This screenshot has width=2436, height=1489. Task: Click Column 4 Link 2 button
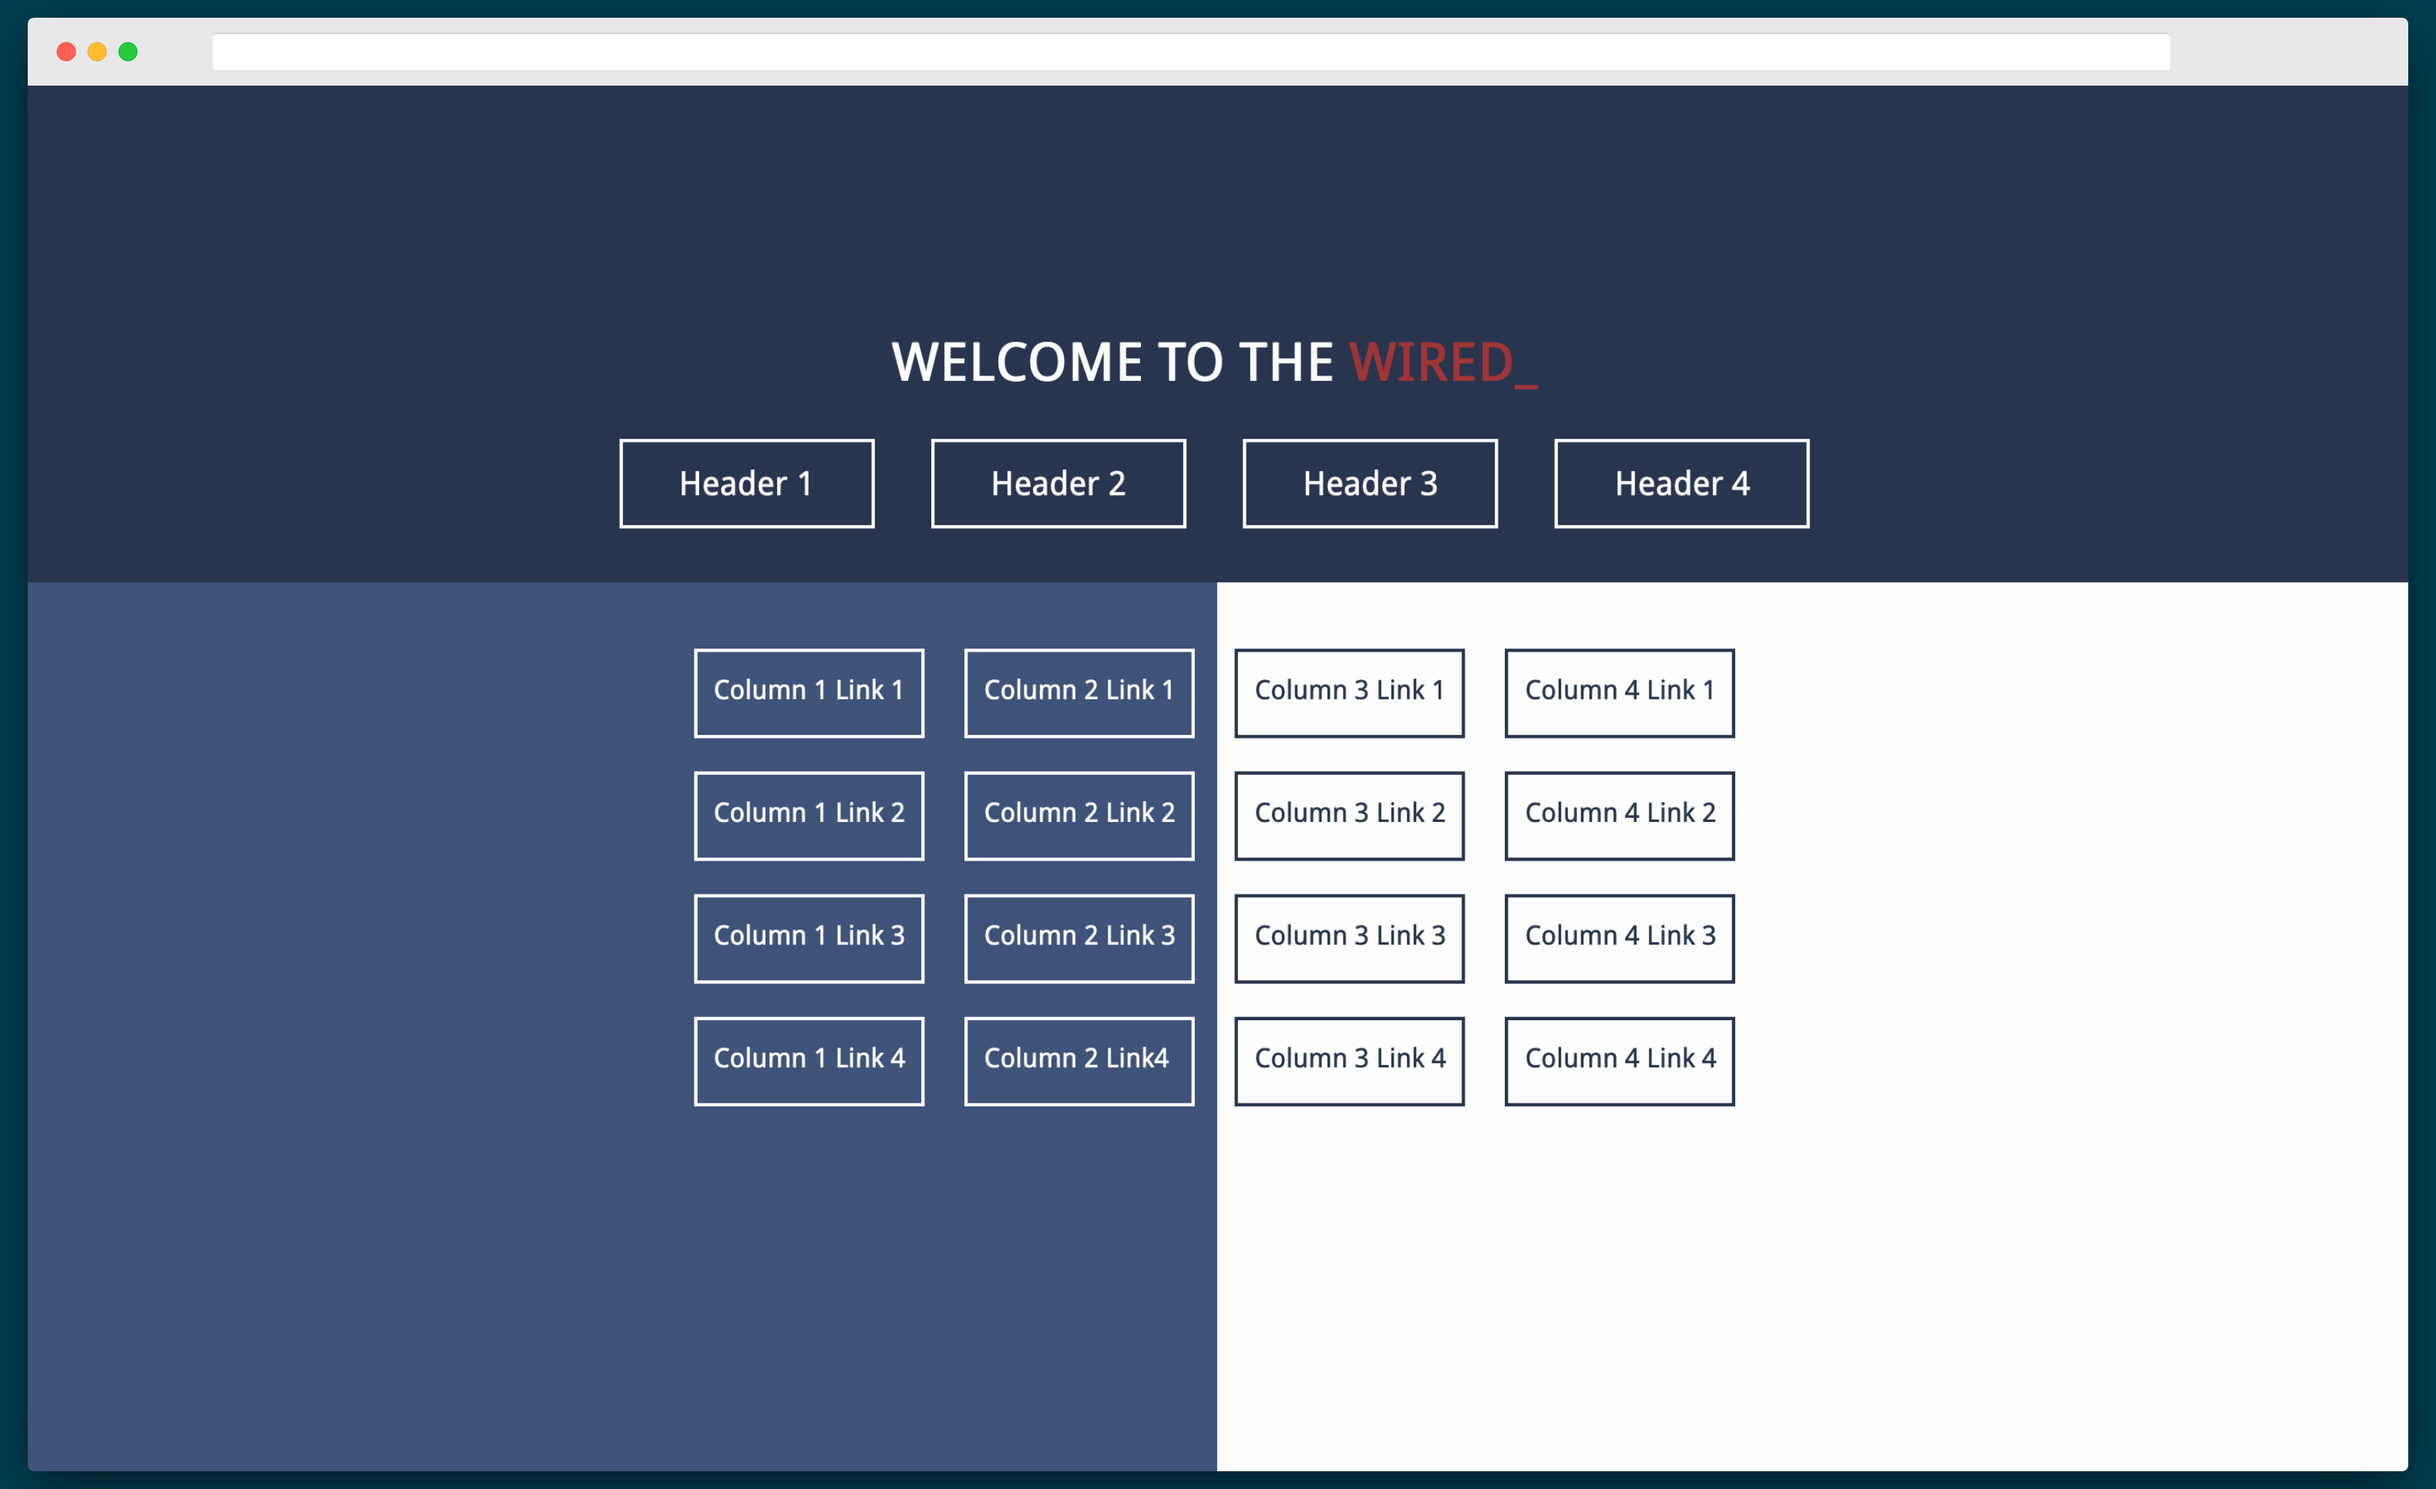click(x=1617, y=810)
